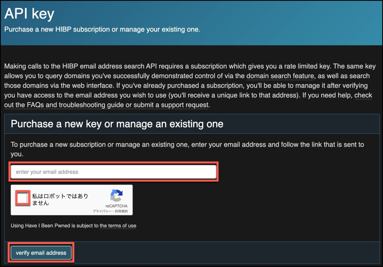Click the "reCAPTCHA" label text
Viewport: 383px width, 267px height.
coord(117,206)
